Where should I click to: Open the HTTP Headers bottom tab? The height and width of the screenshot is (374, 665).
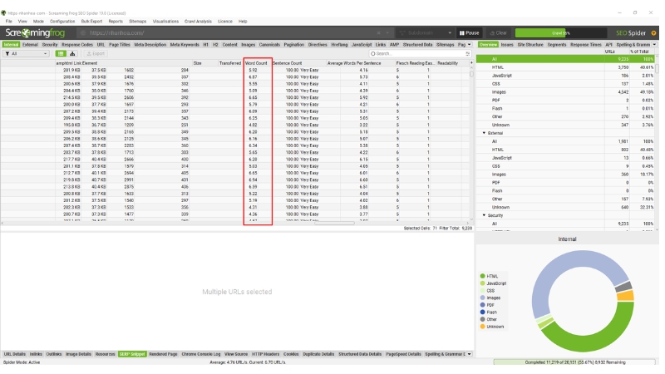(x=265, y=354)
